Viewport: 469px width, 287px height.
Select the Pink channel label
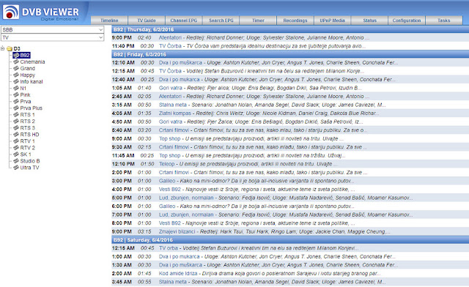25,94
